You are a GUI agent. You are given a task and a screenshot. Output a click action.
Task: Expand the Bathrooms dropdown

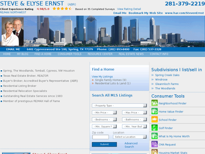135,120
